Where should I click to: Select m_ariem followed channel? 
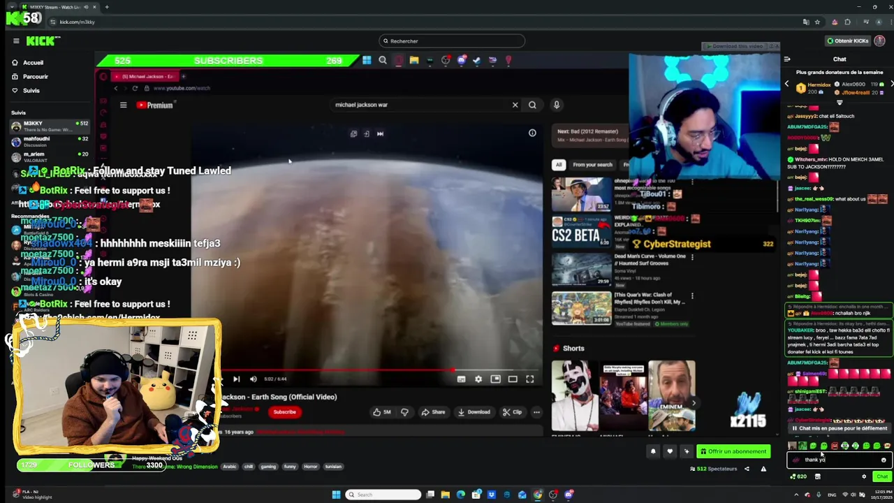pos(49,156)
